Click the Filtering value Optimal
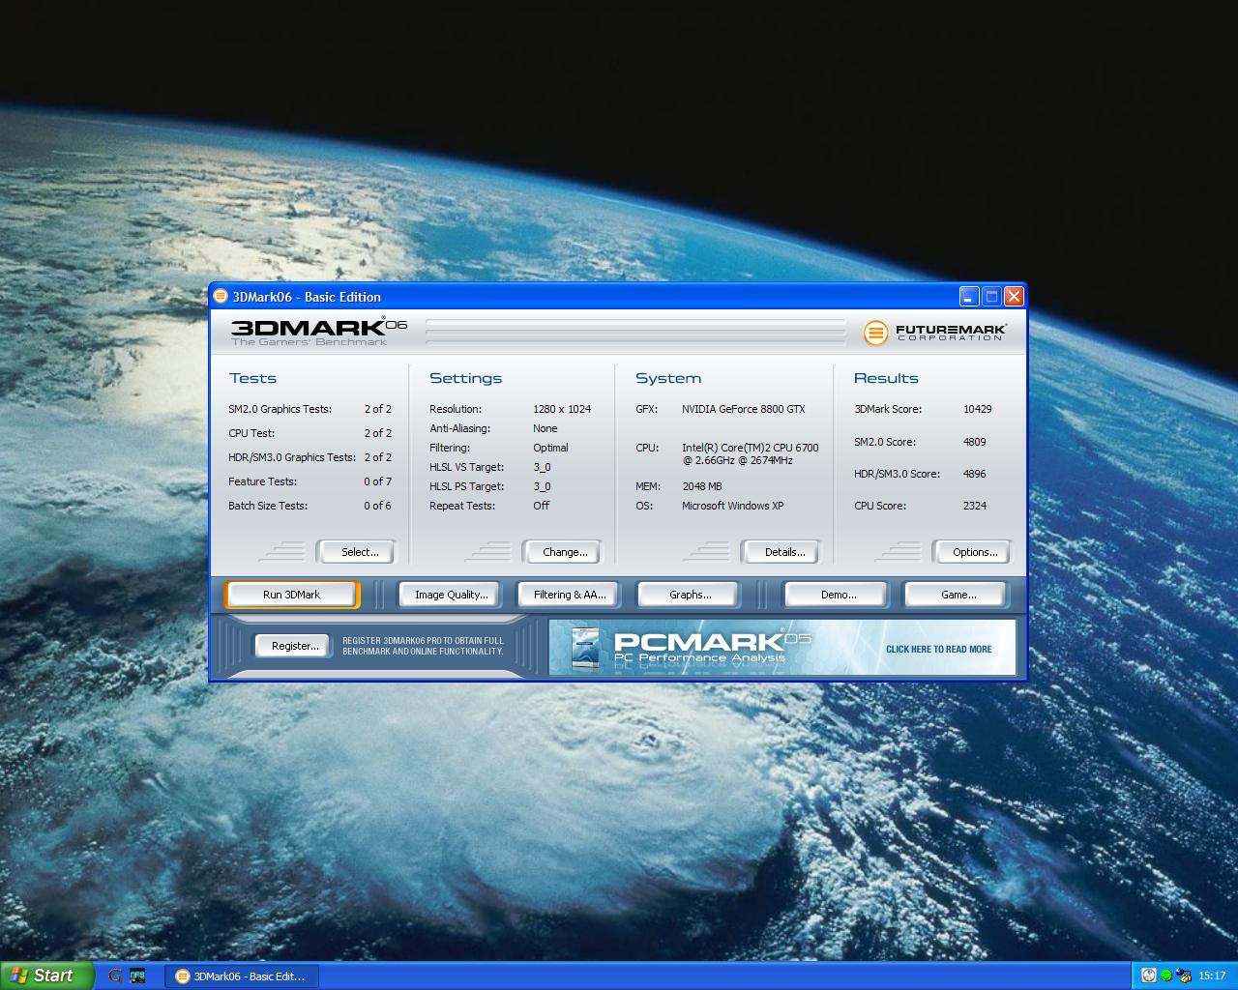 (x=550, y=448)
